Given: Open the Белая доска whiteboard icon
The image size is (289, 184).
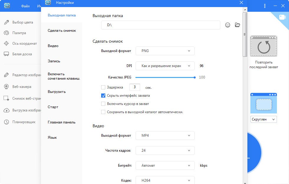Looking at the screenshot, I should [x=6, y=54].
